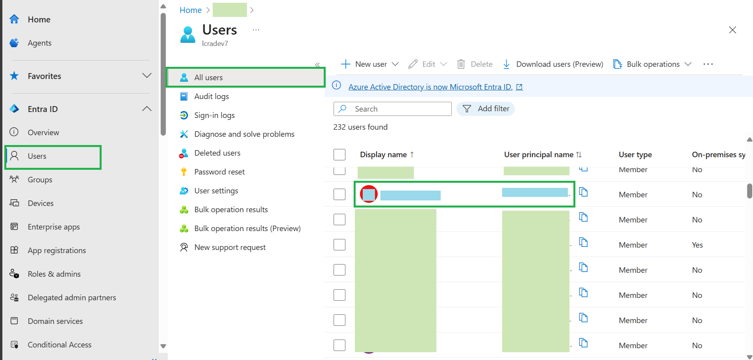This screenshot has width=753, height=360.
Task: Click into the Search users field
Action: (x=392, y=109)
